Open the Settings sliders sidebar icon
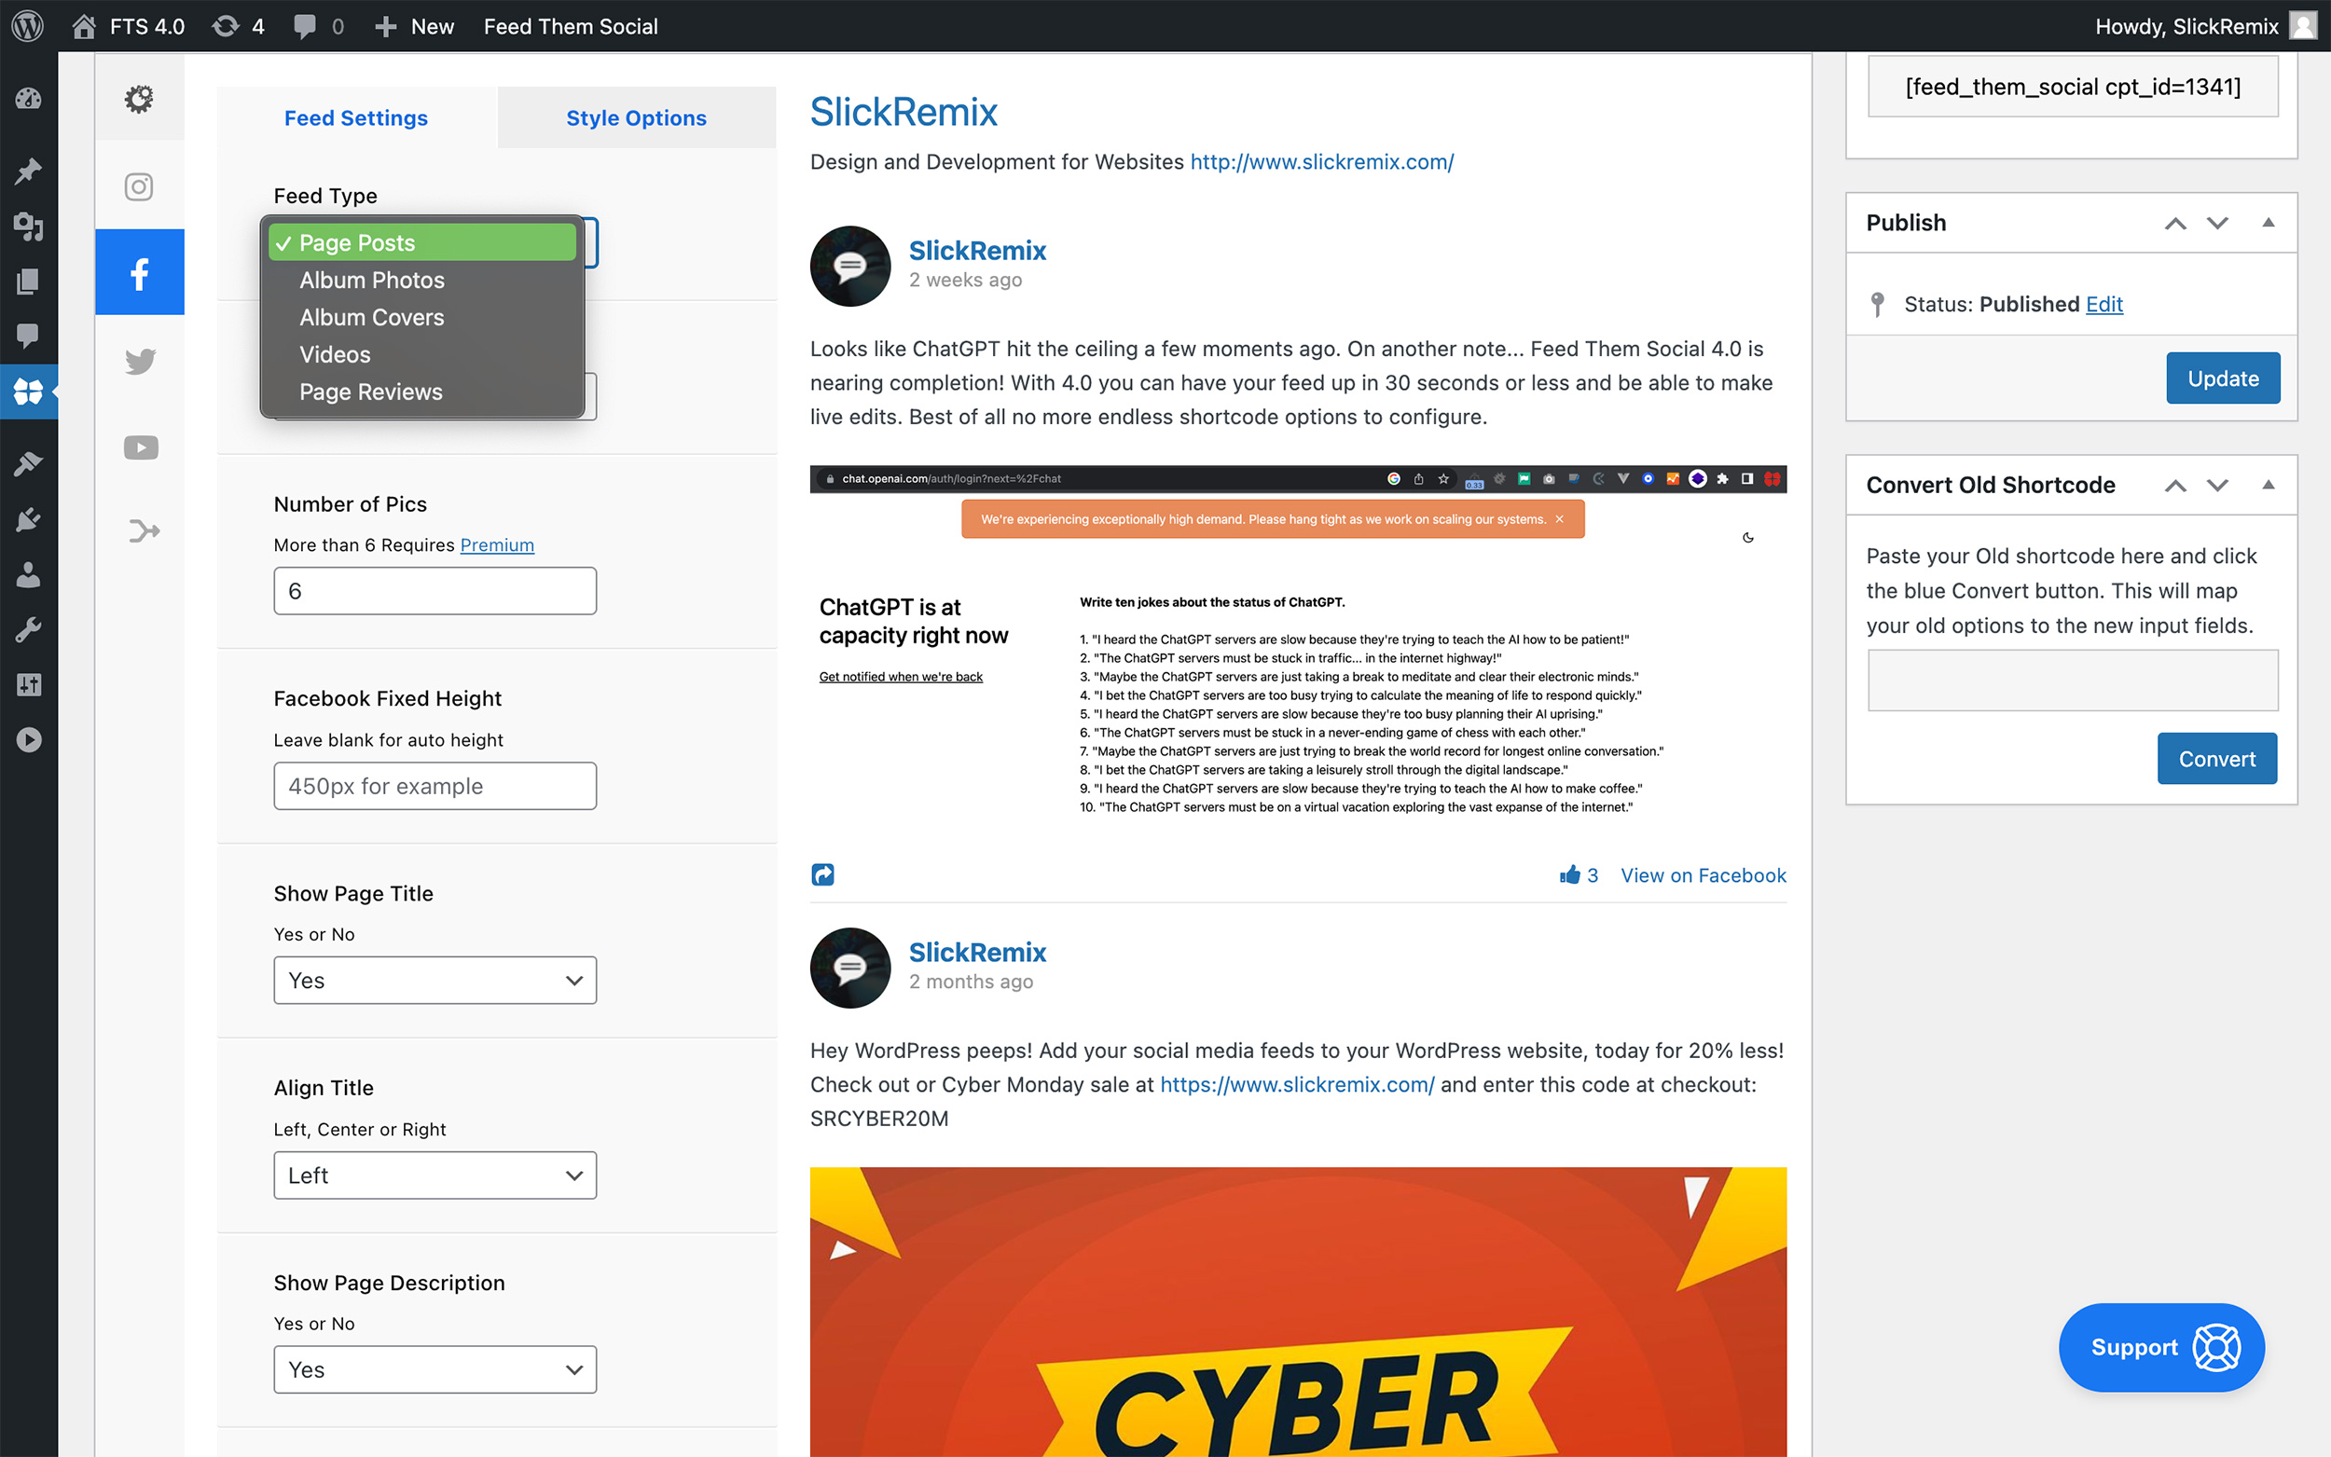2331x1457 pixels. tap(28, 684)
